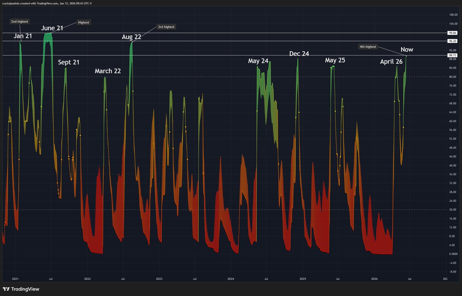Click the "June 21" peak annotation

click(x=52, y=28)
